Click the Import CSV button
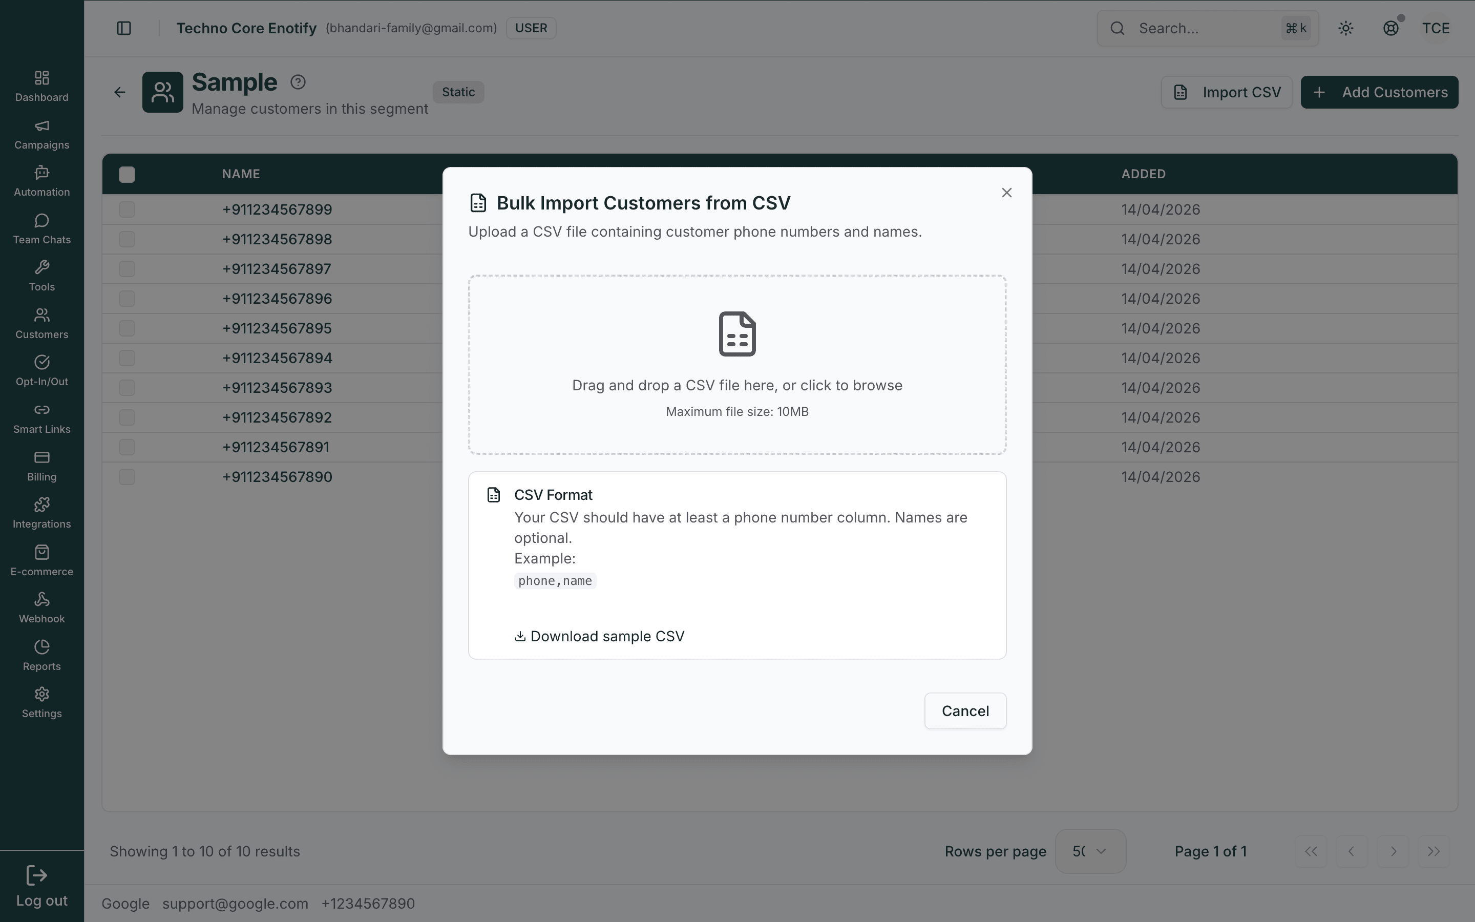This screenshot has width=1475, height=922. (x=1226, y=92)
